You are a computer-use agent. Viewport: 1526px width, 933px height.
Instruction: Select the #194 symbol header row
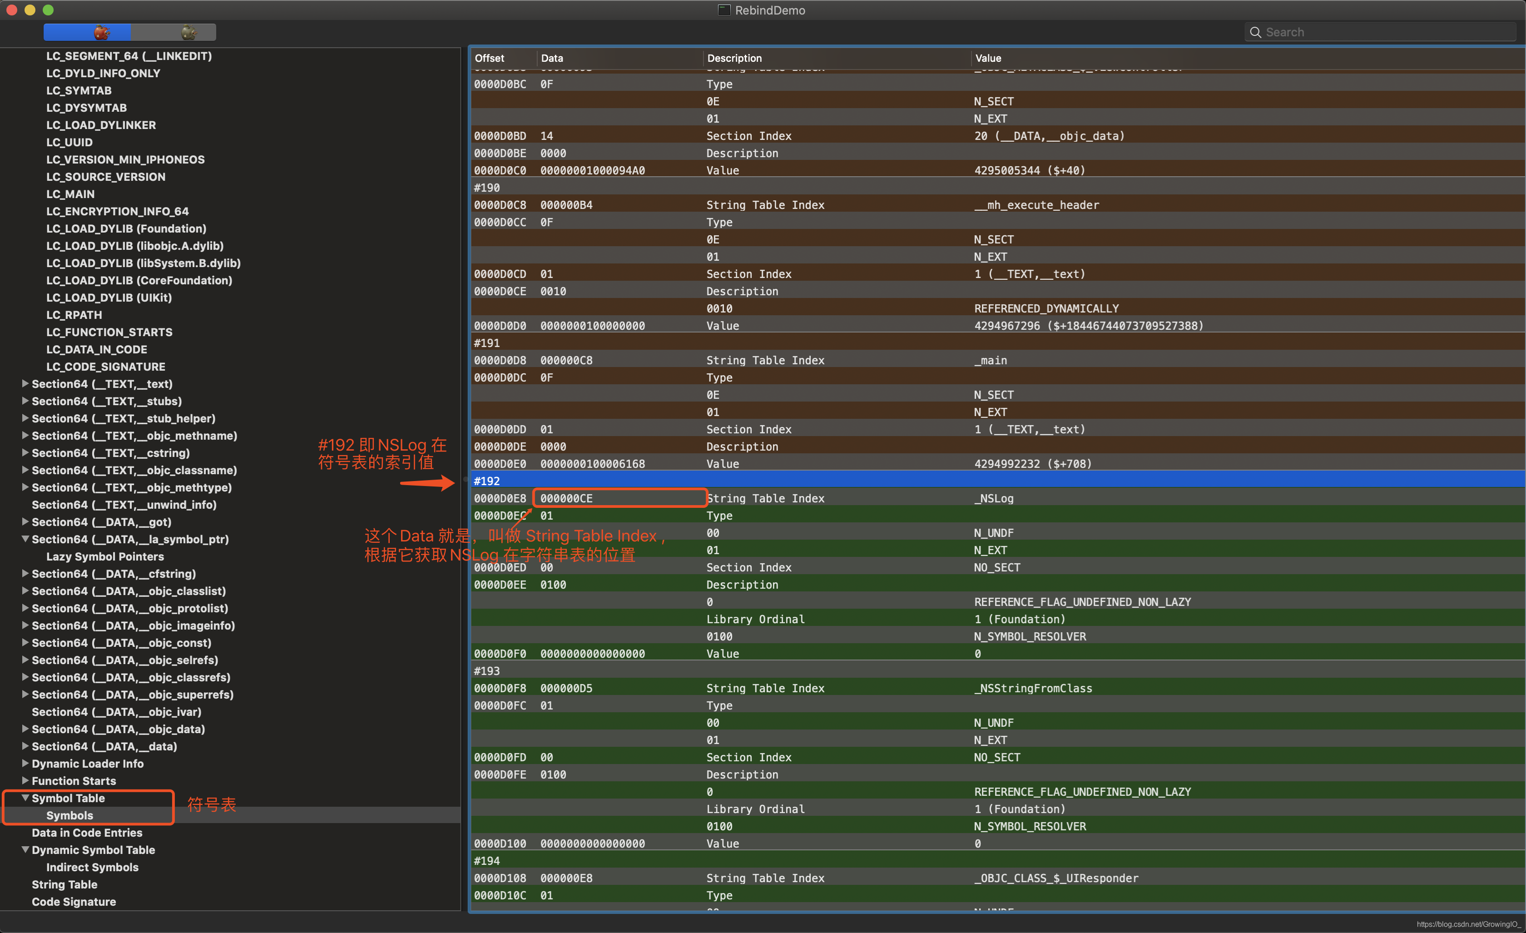click(998, 860)
